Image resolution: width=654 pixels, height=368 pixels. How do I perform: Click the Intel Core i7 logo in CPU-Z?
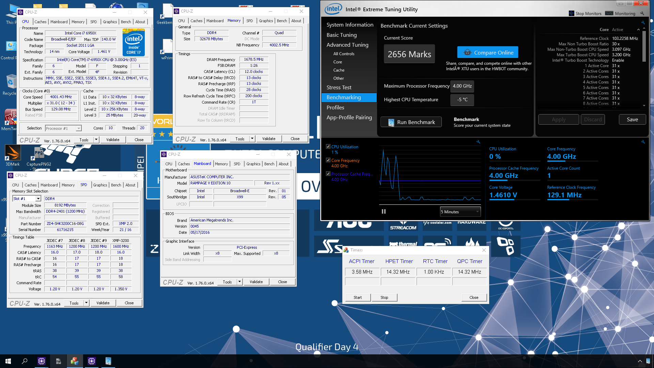tap(134, 43)
